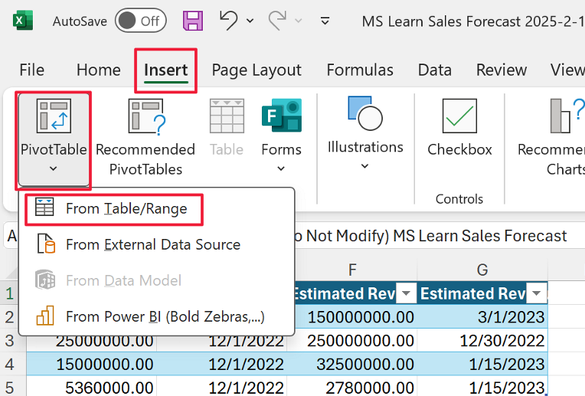
Task: Save the workbook with floppy disk icon
Action: [x=193, y=21]
